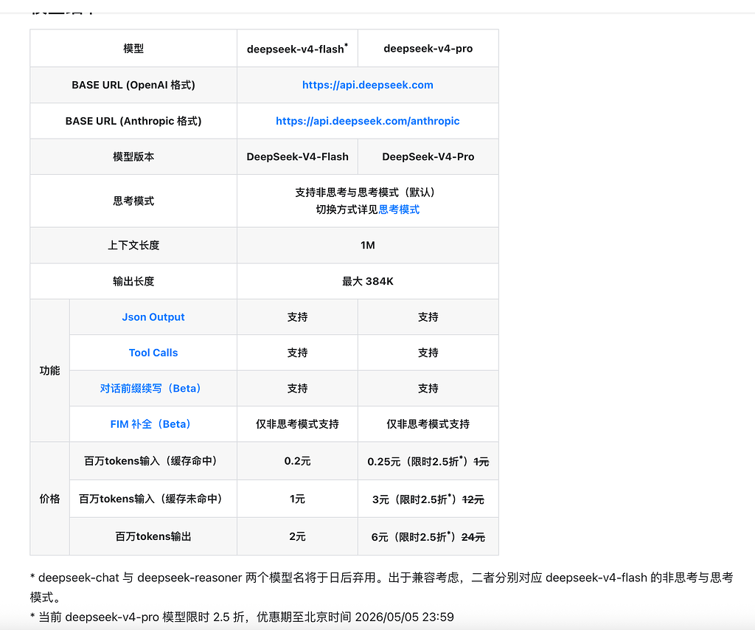Select the deepseek-v4-flash header cell
This screenshot has width=755, height=630.
tap(297, 48)
